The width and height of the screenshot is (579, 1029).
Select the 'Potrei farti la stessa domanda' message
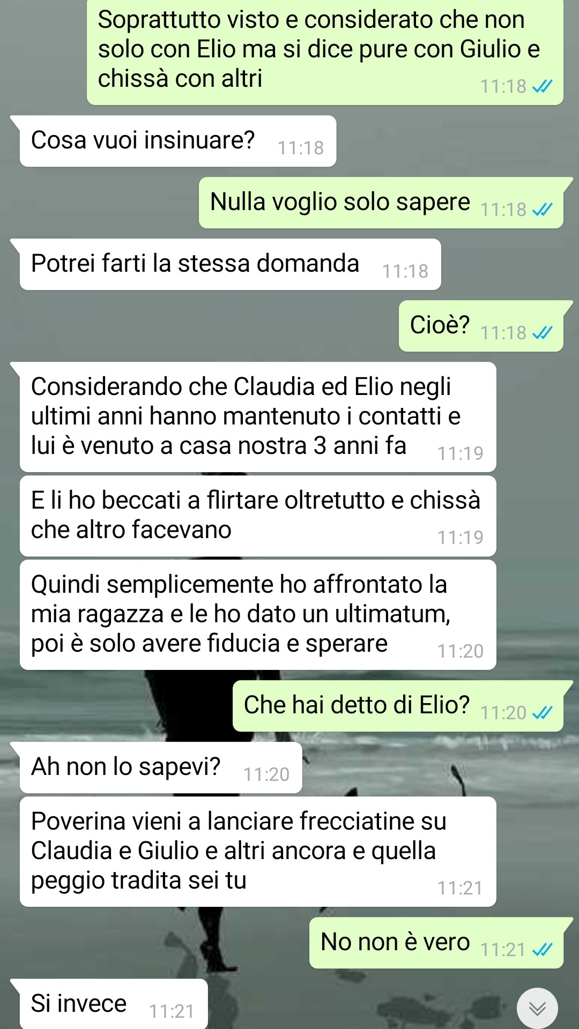tap(230, 264)
